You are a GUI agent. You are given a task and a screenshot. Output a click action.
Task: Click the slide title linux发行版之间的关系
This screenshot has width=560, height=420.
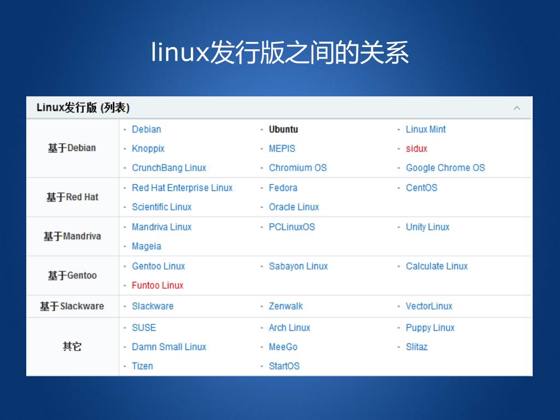click(280, 53)
